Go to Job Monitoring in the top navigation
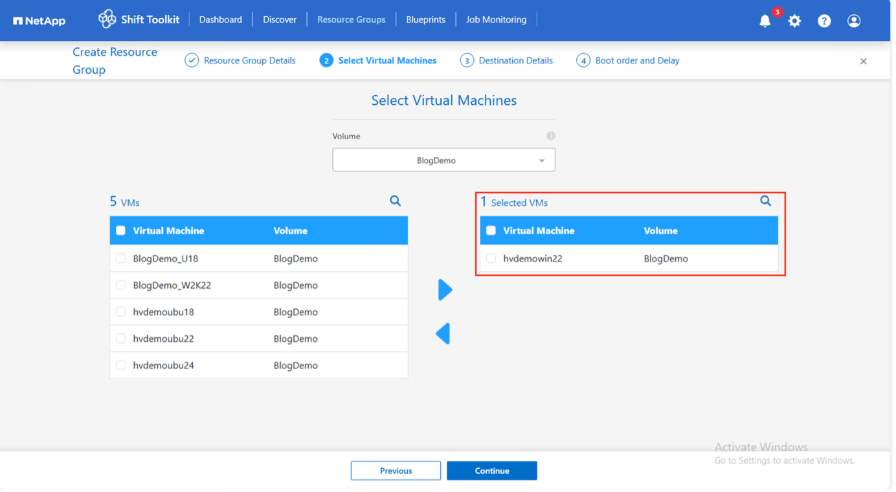The width and height of the screenshot is (896, 492). pyautogui.click(x=496, y=19)
